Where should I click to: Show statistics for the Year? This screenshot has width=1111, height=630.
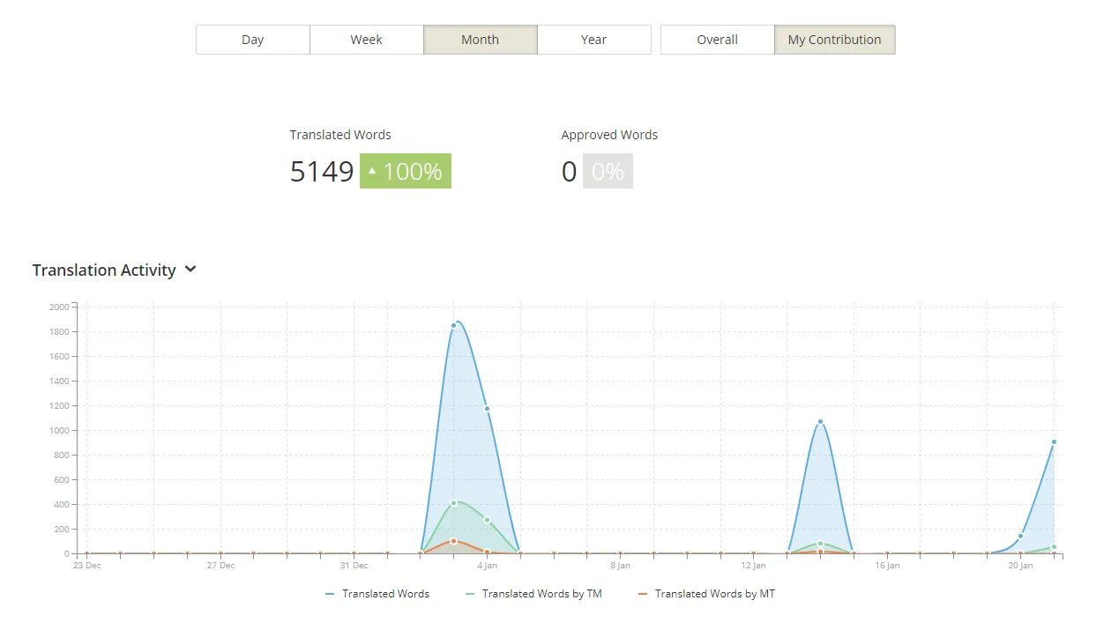pos(593,40)
